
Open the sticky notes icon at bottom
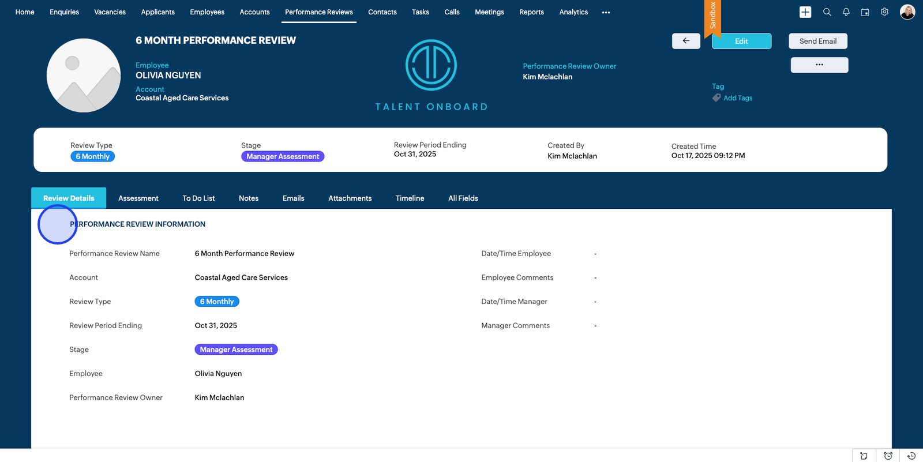coord(864,456)
